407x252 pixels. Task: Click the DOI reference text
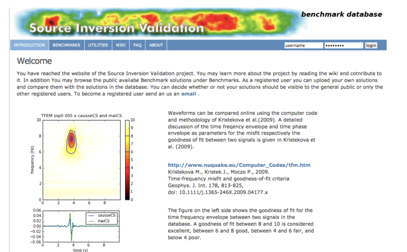[x=217, y=192]
